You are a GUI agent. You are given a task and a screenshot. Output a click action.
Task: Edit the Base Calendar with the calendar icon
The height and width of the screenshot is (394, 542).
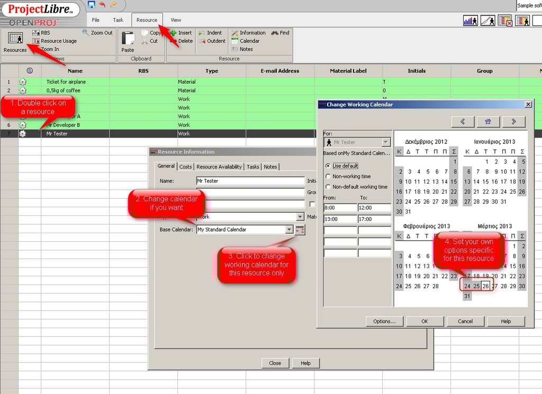point(300,229)
